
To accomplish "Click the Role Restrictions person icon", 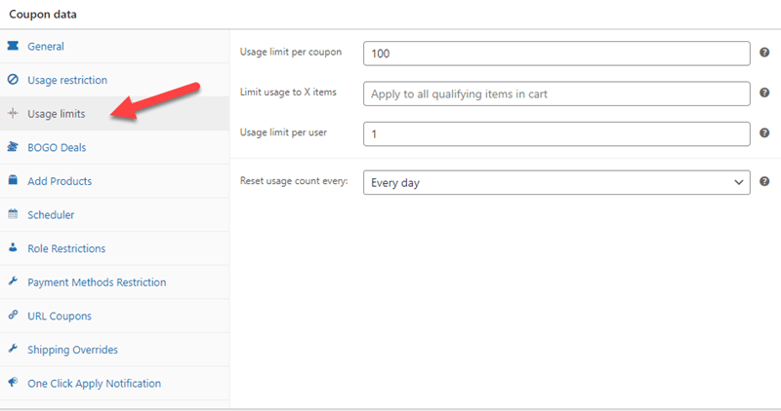I will [13, 247].
